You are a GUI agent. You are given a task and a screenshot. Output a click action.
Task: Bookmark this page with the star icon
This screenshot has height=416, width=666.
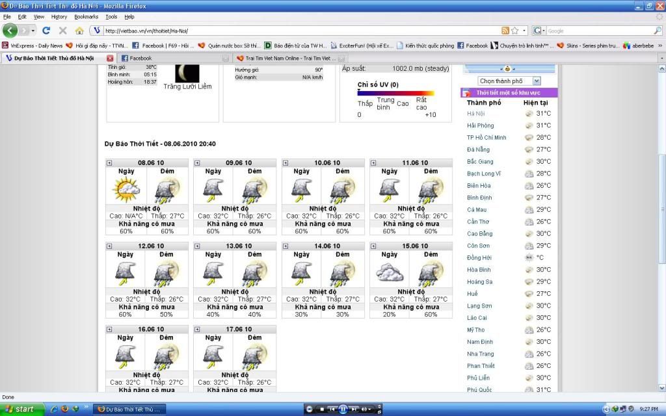pos(515,31)
